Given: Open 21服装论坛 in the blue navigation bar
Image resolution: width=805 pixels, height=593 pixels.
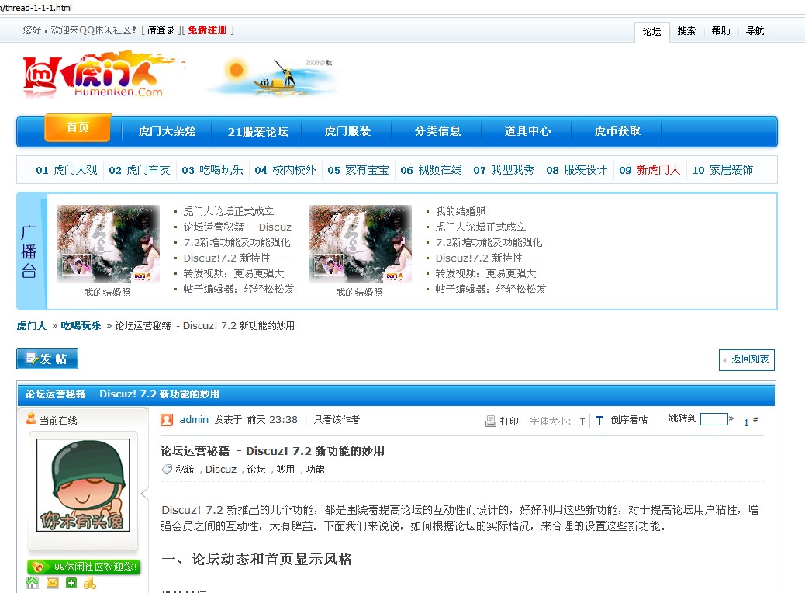Looking at the screenshot, I should (257, 131).
